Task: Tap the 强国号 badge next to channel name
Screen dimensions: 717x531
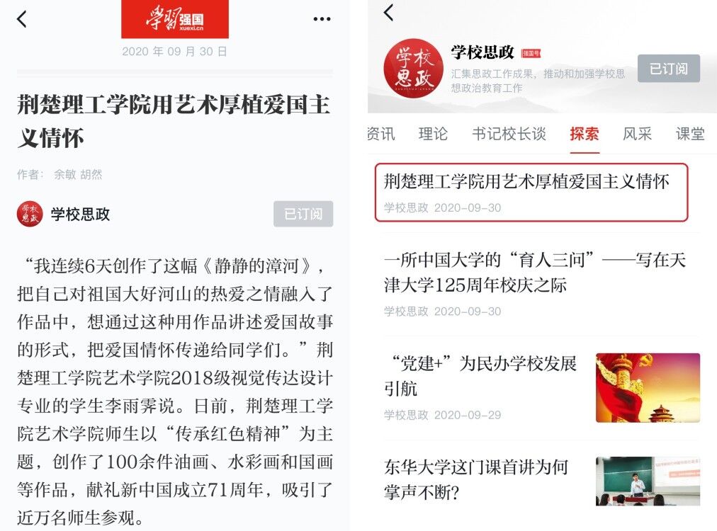Action: [x=531, y=54]
